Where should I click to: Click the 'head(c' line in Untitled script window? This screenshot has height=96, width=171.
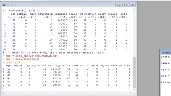(x=166, y=82)
